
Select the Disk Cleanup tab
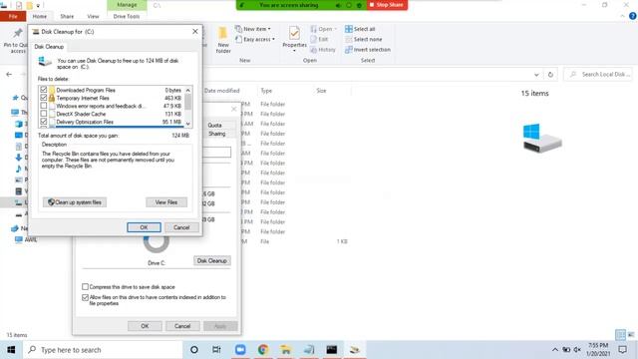click(49, 47)
